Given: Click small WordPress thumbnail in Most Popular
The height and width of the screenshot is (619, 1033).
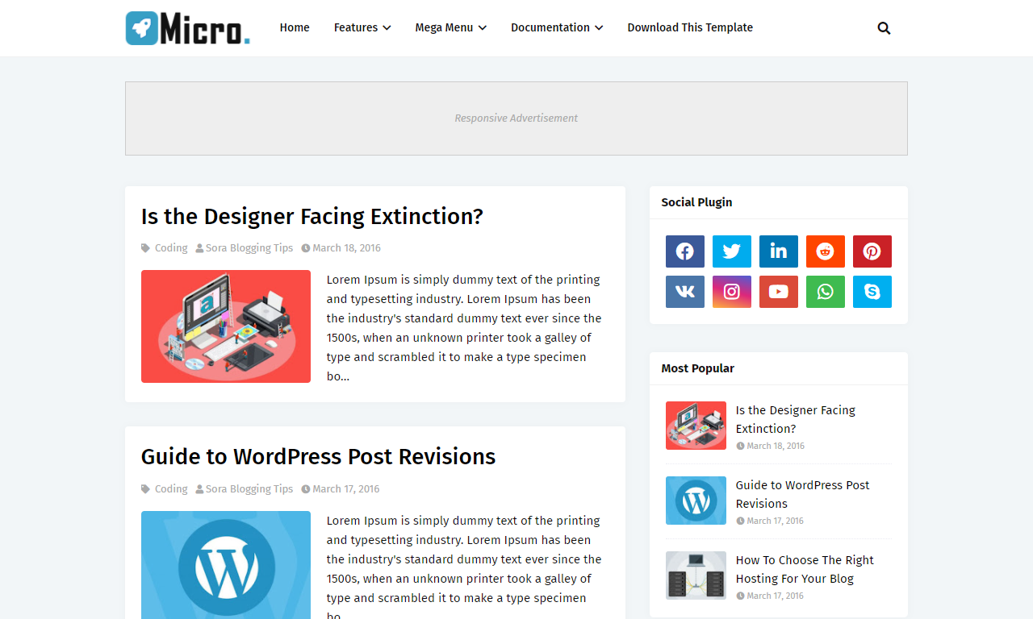Looking at the screenshot, I should tap(696, 501).
